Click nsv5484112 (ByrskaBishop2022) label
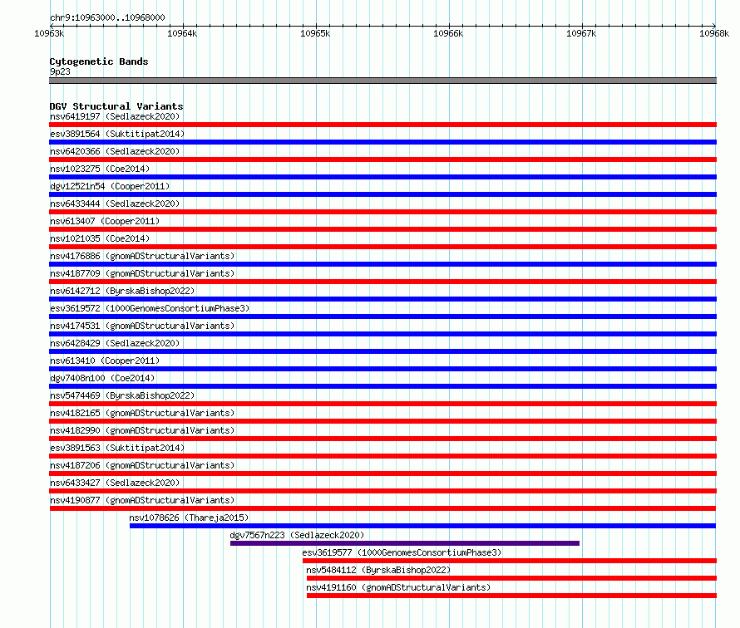This screenshot has width=740, height=628. (x=378, y=570)
